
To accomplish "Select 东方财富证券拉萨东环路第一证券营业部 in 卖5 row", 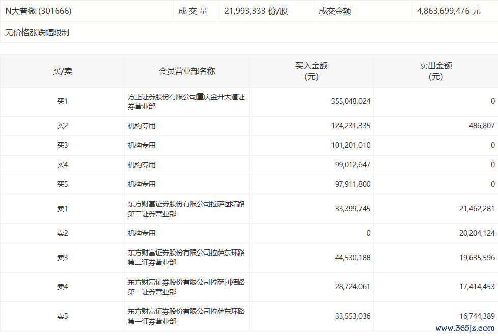I will 186,316.
